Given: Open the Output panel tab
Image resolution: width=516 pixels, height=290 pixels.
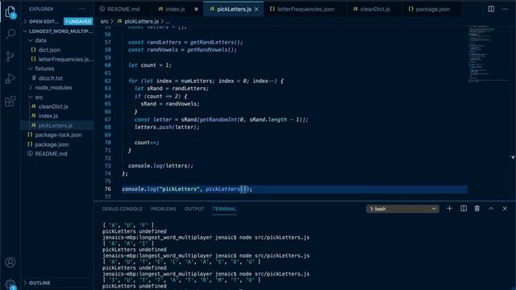Looking at the screenshot, I should 194,209.
